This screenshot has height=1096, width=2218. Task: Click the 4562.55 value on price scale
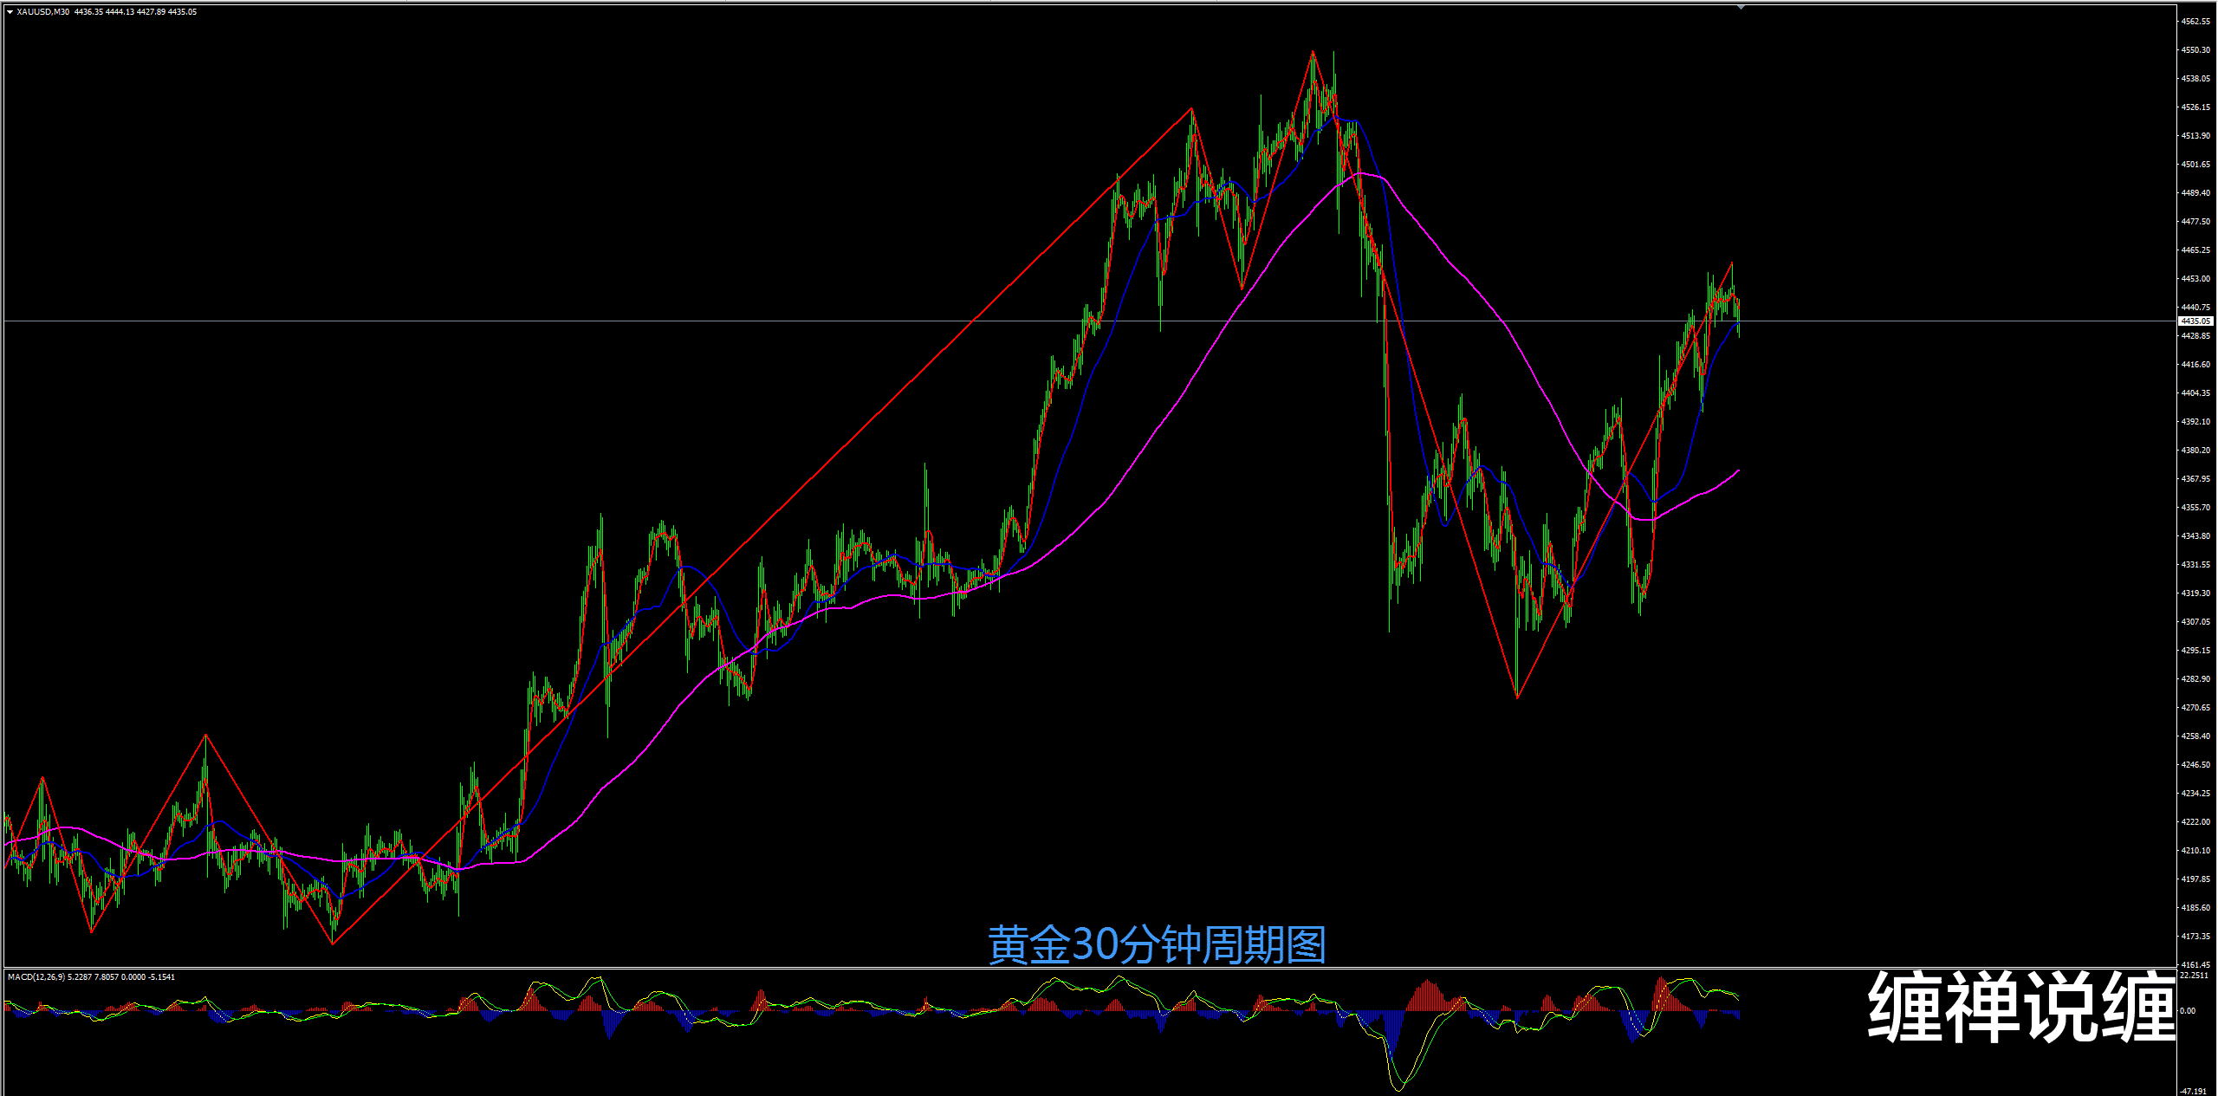[2195, 21]
